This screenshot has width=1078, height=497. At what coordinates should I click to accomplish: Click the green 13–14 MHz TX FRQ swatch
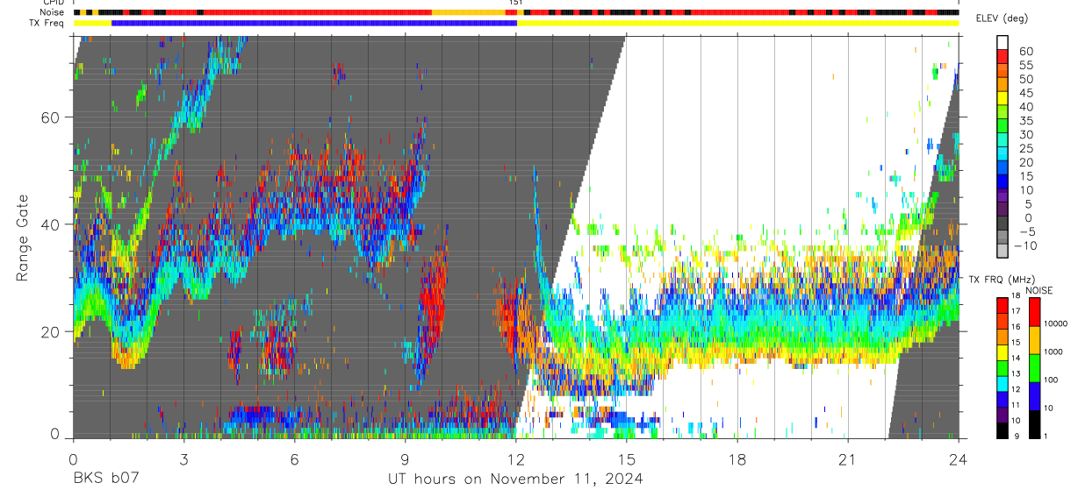(x=1003, y=367)
